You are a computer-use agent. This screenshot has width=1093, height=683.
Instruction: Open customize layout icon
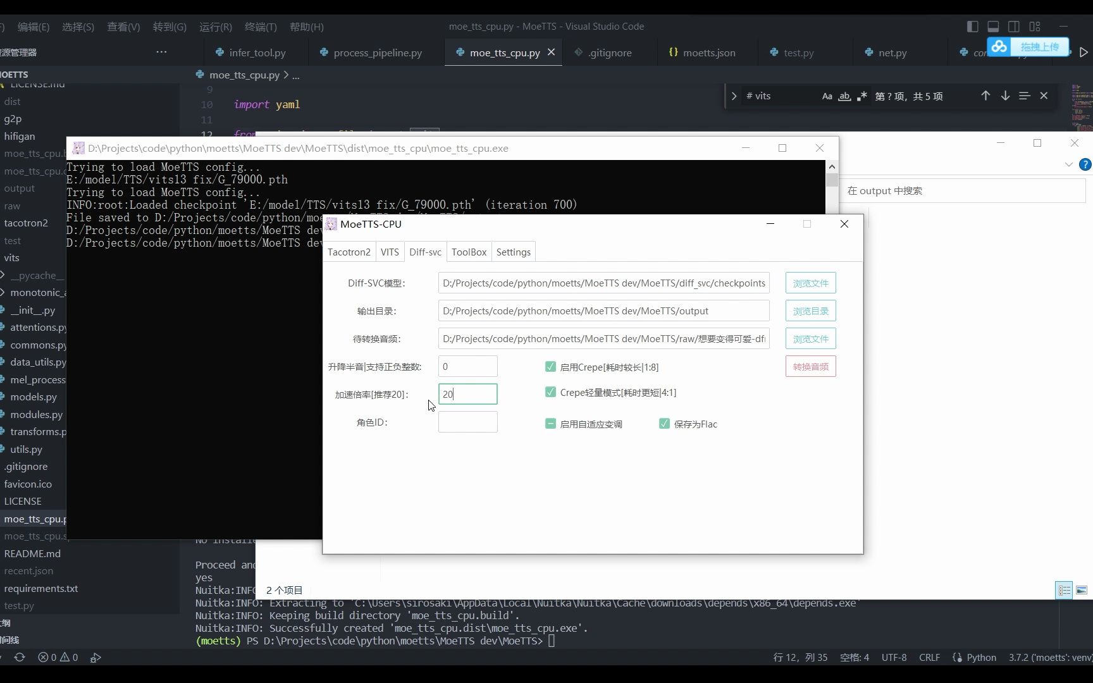[x=1035, y=27]
